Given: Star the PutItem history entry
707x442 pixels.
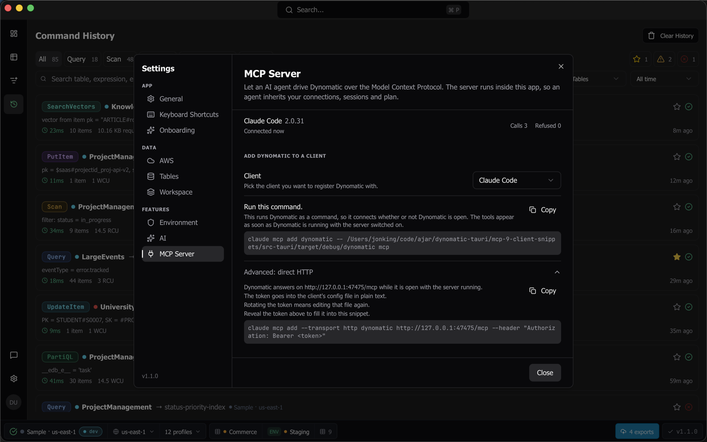Looking at the screenshot, I should (677, 157).
